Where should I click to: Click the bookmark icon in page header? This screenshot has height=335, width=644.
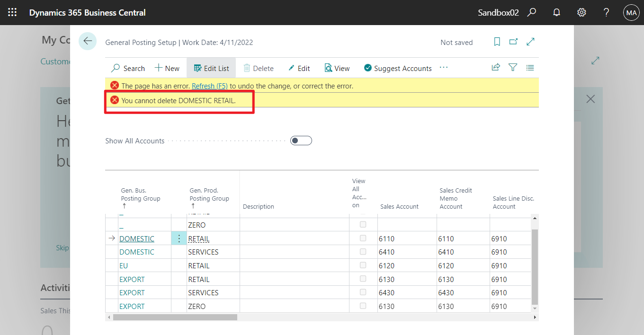497,42
